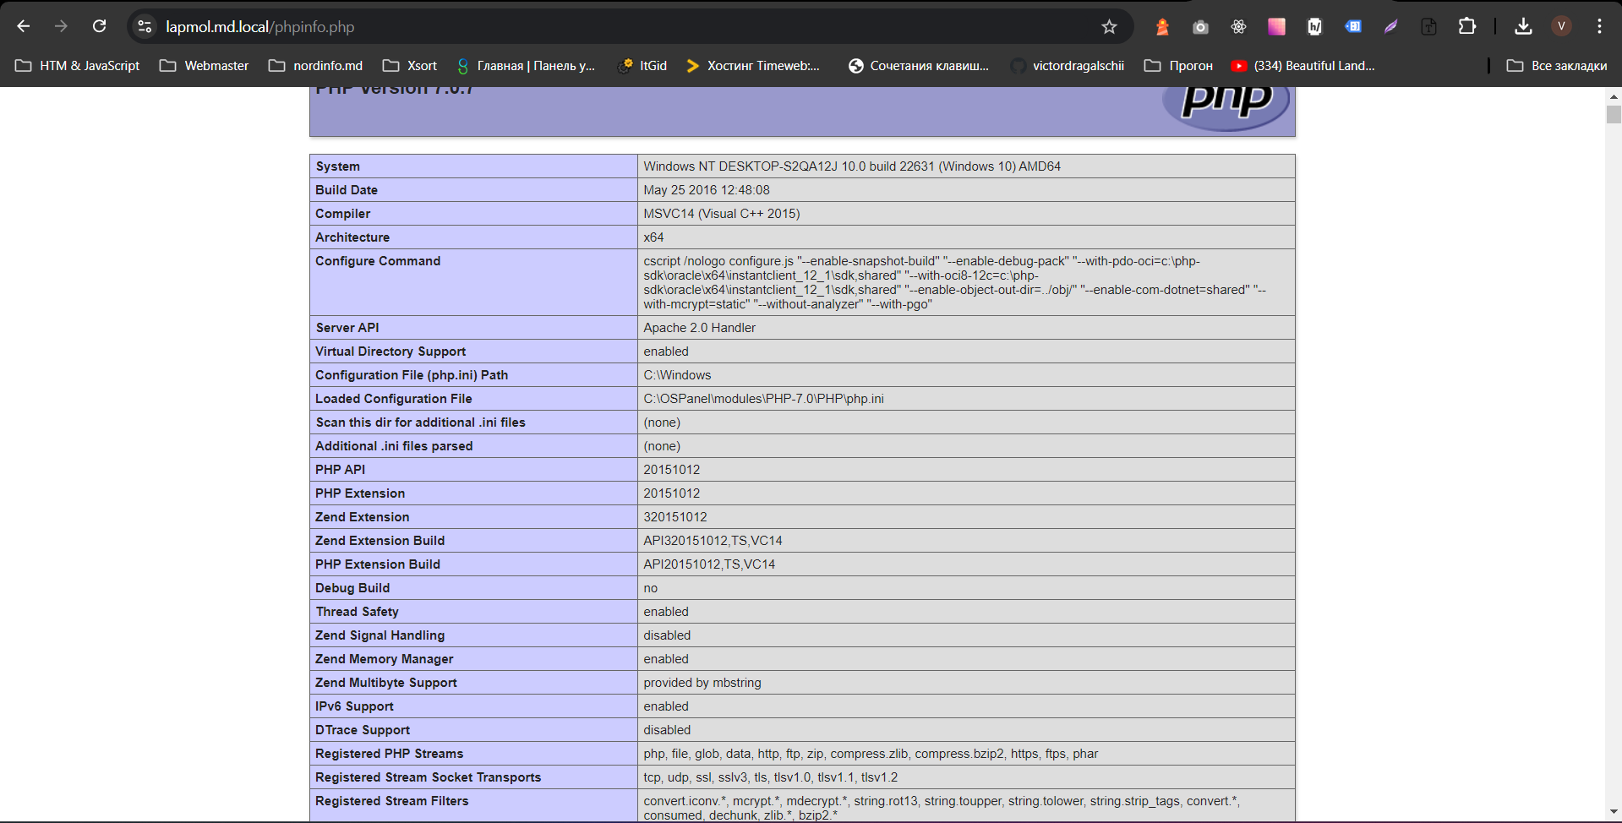Click the page scrollbar down arrow
This screenshot has width=1622, height=823.
click(1614, 812)
